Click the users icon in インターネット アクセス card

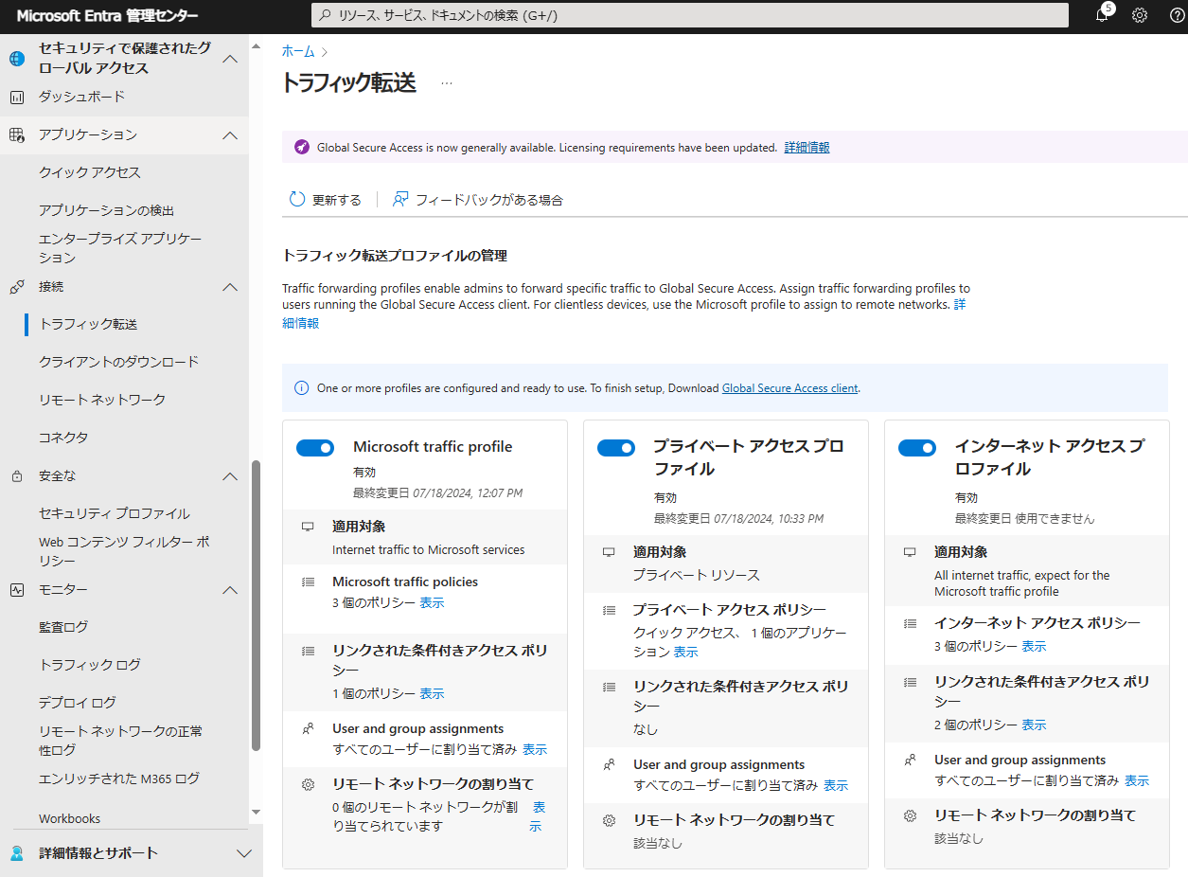[x=910, y=760]
